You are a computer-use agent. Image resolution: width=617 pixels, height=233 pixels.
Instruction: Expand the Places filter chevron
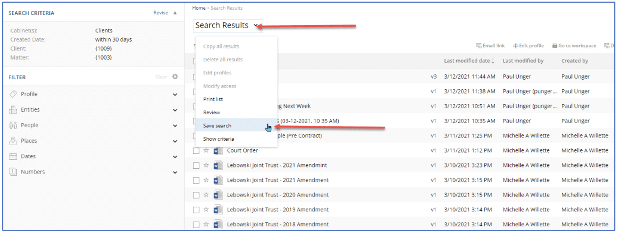(175, 142)
